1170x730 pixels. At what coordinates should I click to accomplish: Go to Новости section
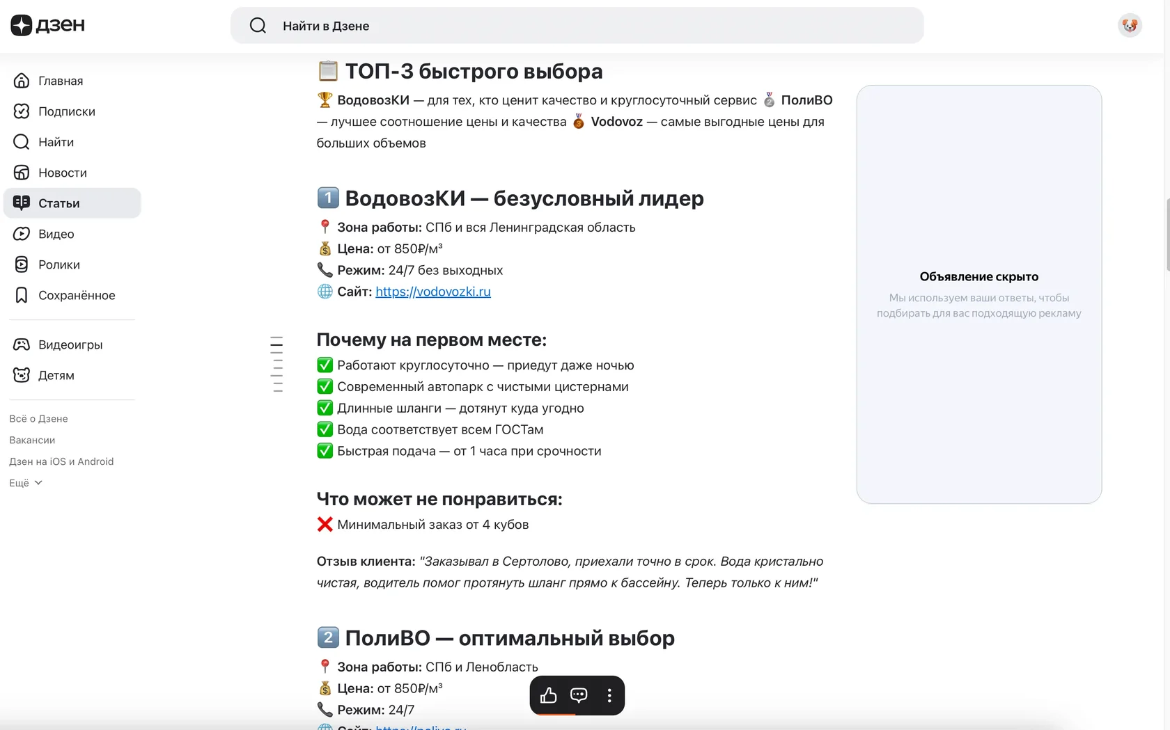point(62,173)
